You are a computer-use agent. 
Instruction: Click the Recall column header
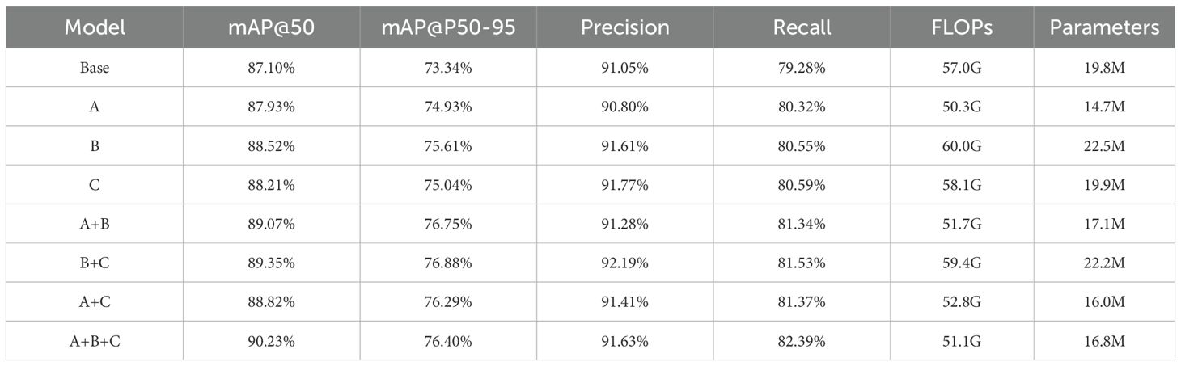(802, 27)
